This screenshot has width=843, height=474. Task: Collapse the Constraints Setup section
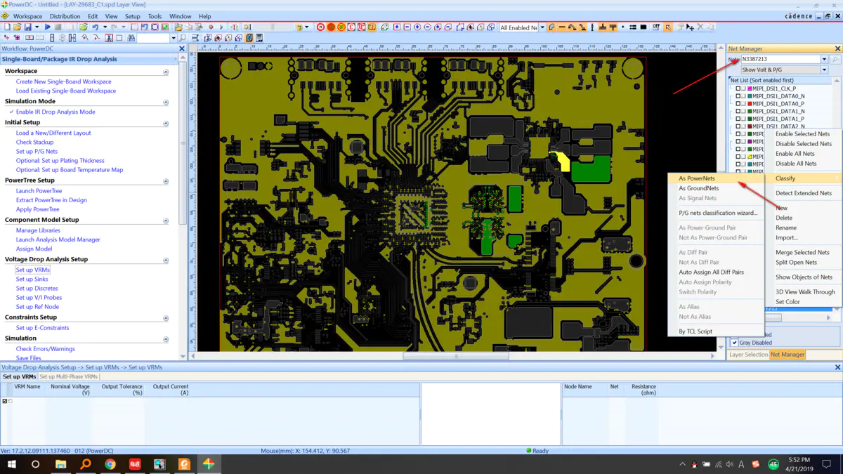pos(166,318)
